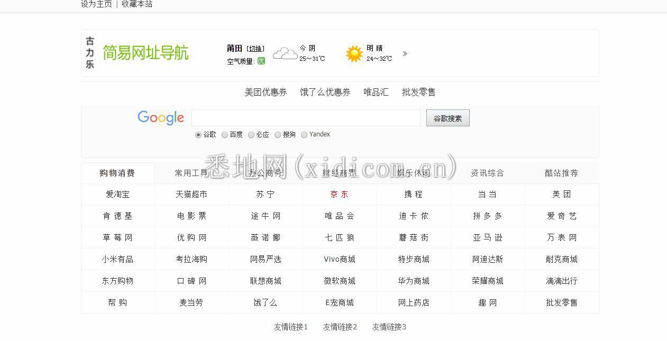
Task: Click the 友情链接2 footer link
Action: (340, 327)
